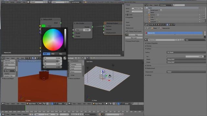Click the Material.002 sphere icon in breadcrumb
The width and height of the screenshot is (207, 116).
[161, 28]
